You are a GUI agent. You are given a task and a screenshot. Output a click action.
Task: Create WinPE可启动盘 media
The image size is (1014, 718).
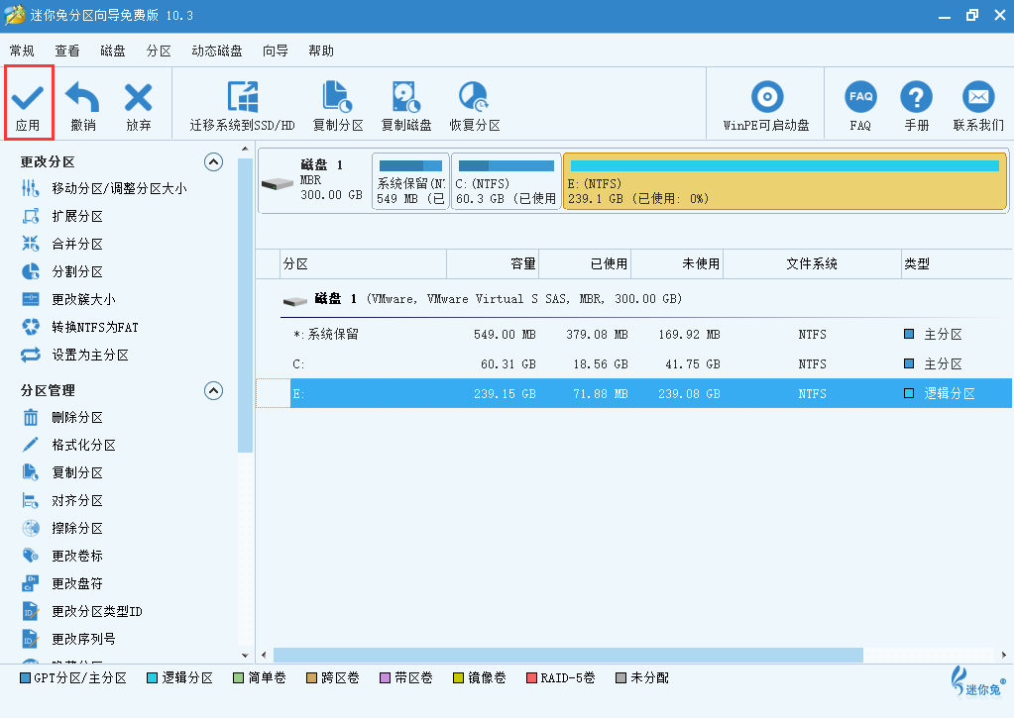coord(766,106)
